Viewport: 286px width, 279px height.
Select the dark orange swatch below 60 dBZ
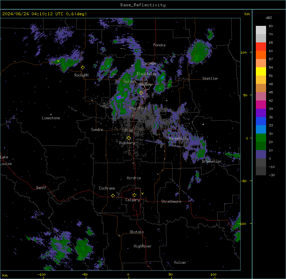tap(261, 55)
